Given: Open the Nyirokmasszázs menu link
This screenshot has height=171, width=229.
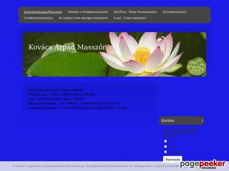Looking at the screenshot, I should (x=175, y=12).
